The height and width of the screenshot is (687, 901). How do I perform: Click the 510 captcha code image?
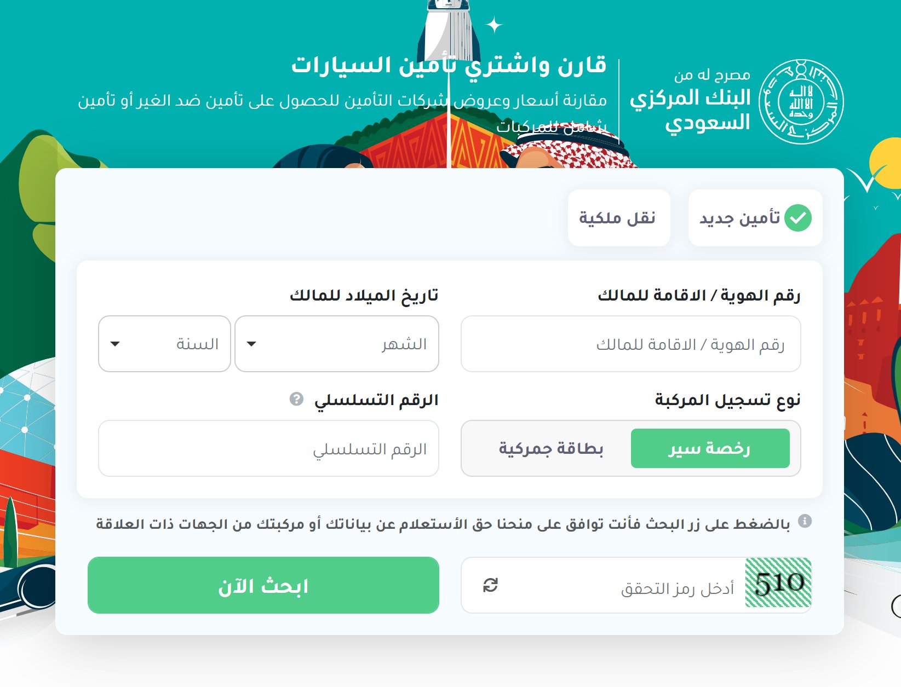[778, 583]
